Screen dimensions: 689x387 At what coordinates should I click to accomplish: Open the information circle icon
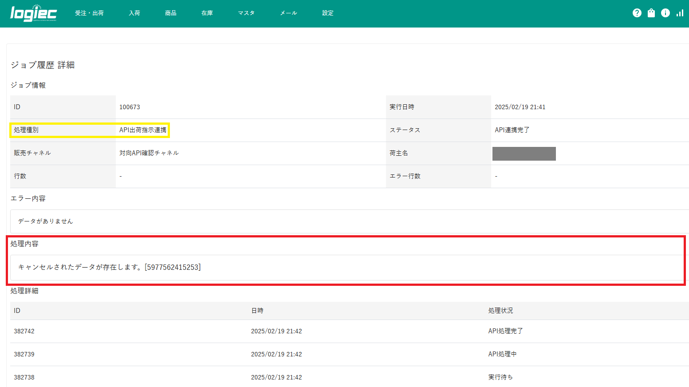tap(665, 13)
